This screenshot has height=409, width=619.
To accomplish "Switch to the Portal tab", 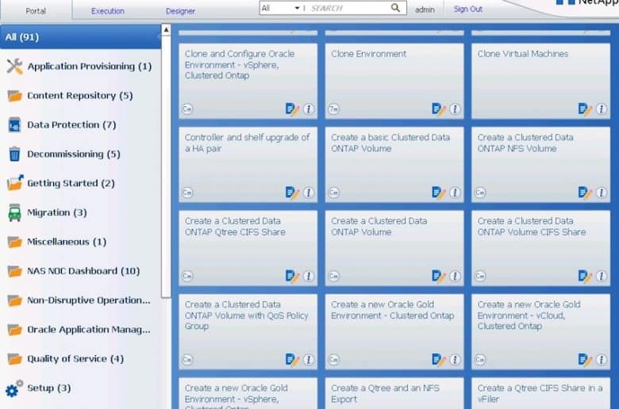I will [36, 11].
